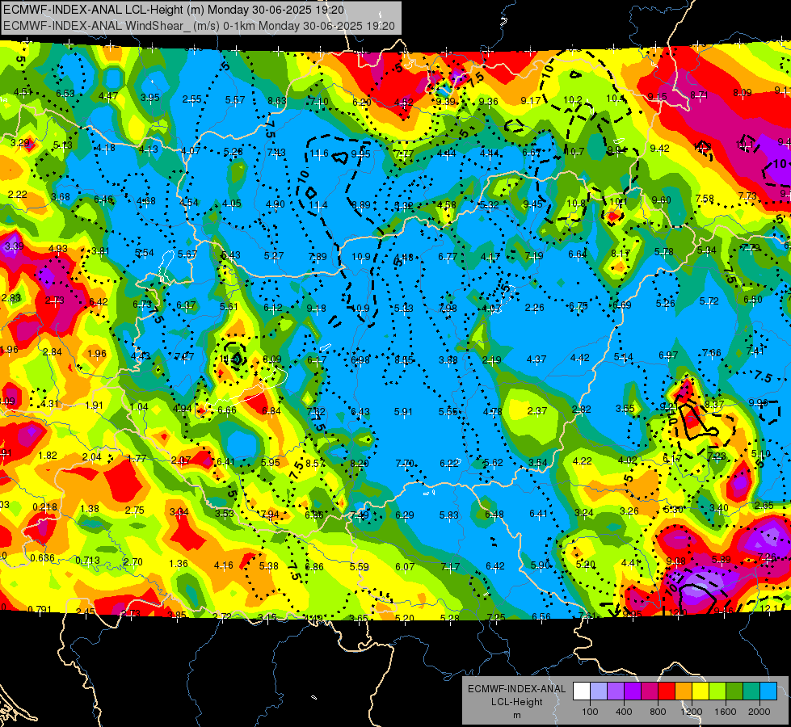This screenshot has height=727, width=791.
Task: Click grid point value 7.94
Action: coord(270,515)
